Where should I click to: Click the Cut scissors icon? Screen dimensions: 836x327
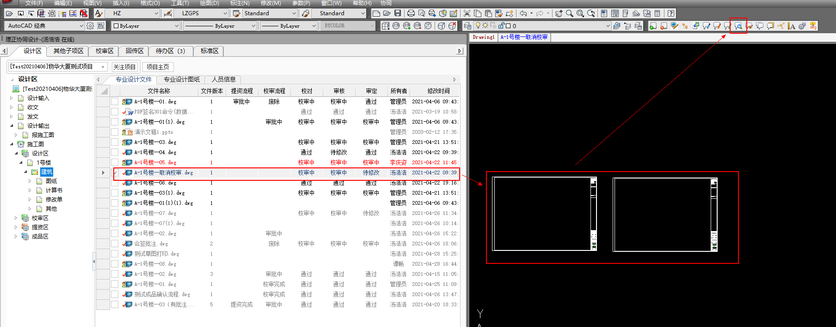(x=467, y=13)
